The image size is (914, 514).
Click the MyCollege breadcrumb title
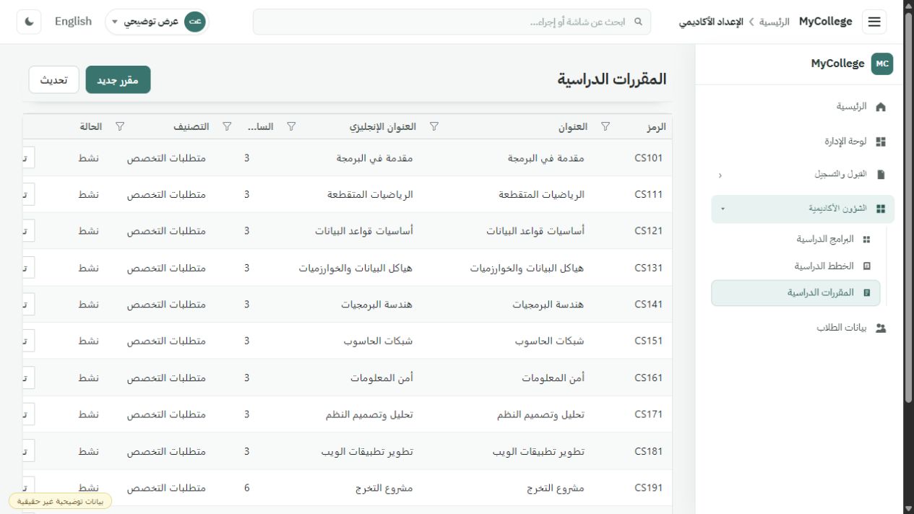pos(825,22)
